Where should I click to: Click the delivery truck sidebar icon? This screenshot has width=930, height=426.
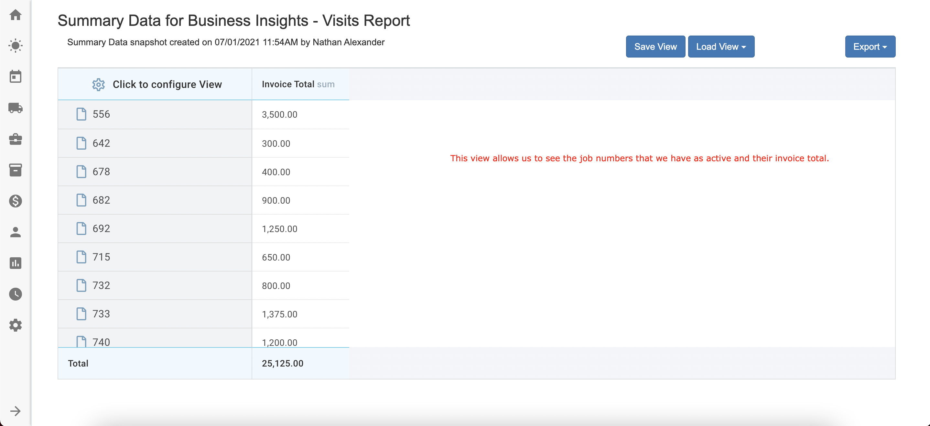tap(15, 108)
